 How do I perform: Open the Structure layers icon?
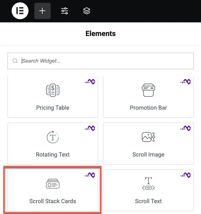point(87,11)
